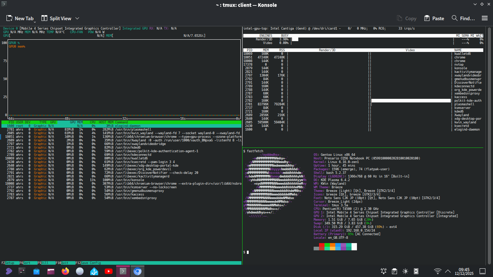Switch to Chromium window in taskbar
This screenshot has width=493, height=277.
point(137,271)
